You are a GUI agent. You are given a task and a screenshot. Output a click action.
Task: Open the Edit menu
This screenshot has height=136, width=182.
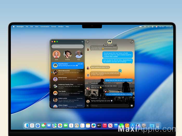click(31, 27)
